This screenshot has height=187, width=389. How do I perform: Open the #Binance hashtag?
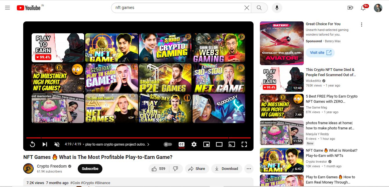[x=102, y=183]
